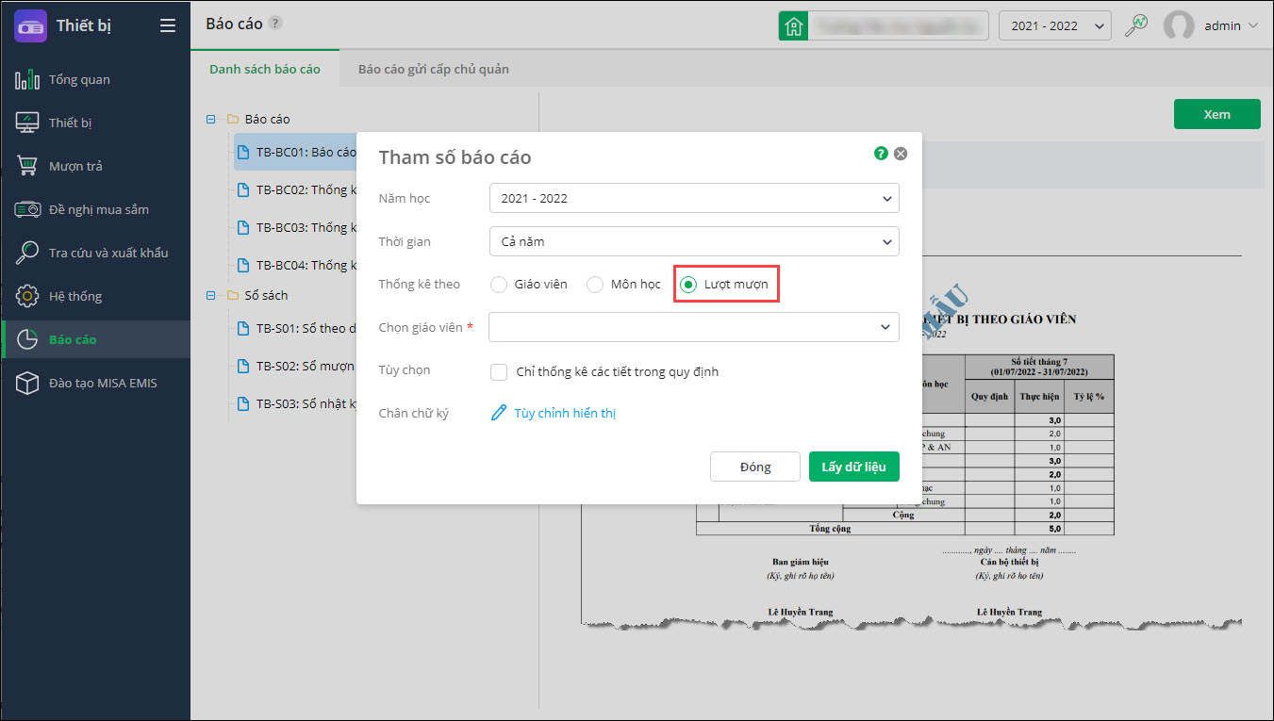
Task: Click the Tổng quan bar chart icon
Action: pyautogui.click(x=27, y=79)
